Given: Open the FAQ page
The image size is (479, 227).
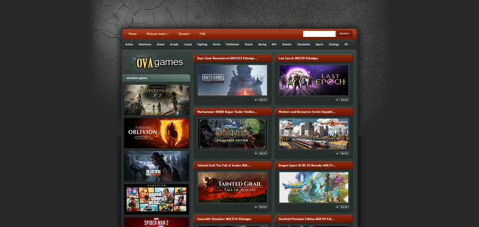Looking at the screenshot, I should (x=203, y=34).
